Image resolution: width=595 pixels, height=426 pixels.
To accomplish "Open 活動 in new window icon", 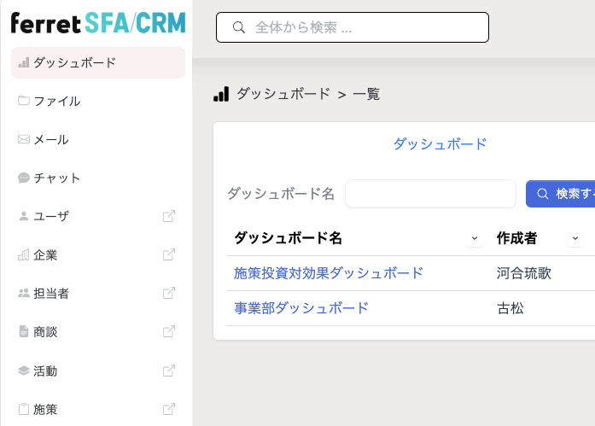I will (169, 371).
